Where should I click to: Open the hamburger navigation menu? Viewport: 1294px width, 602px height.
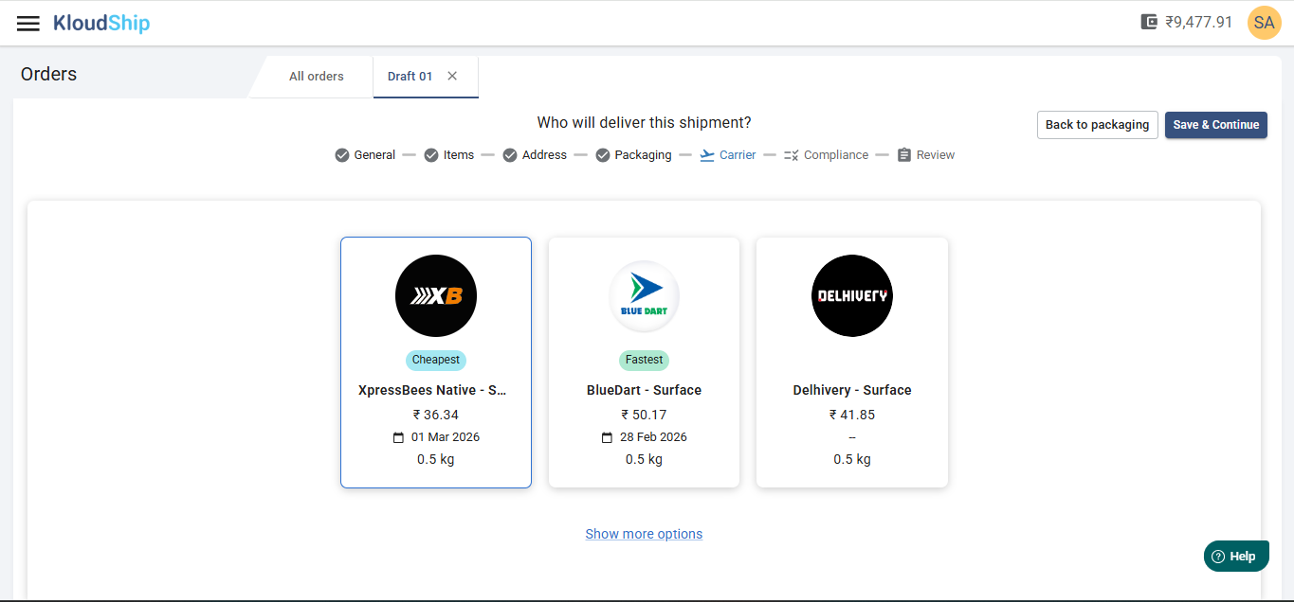[28, 23]
